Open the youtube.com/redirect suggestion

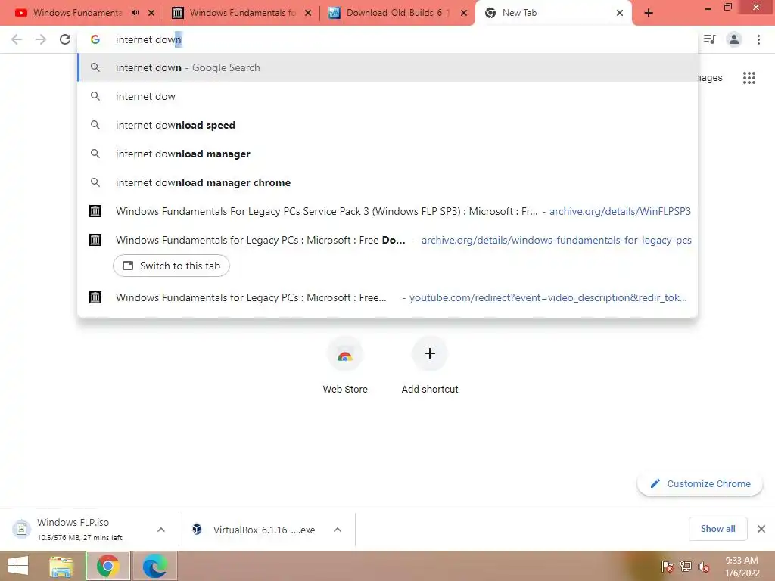[x=387, y=297]
